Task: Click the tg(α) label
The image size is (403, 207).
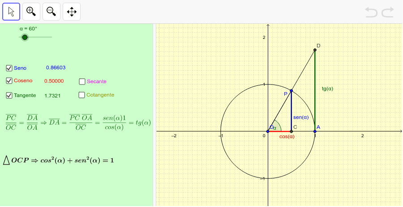Action: 327,89
